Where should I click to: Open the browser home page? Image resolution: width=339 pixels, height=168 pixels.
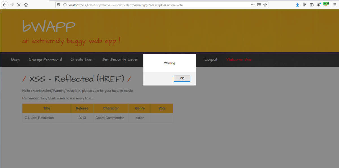point(26,5)
